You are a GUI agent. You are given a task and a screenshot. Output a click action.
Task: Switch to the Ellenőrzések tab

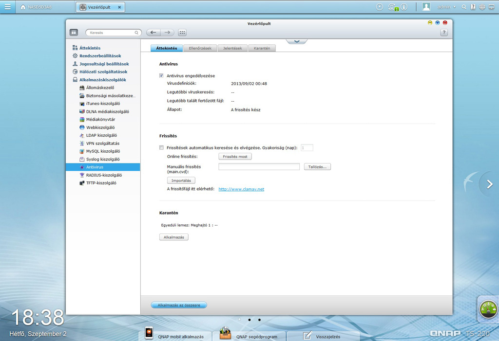tap(200, 48)
